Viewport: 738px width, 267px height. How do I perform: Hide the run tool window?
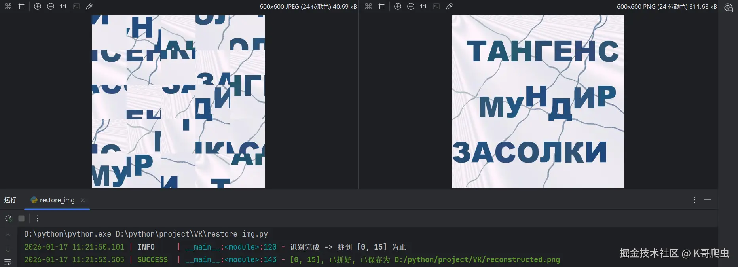(708, 200)
